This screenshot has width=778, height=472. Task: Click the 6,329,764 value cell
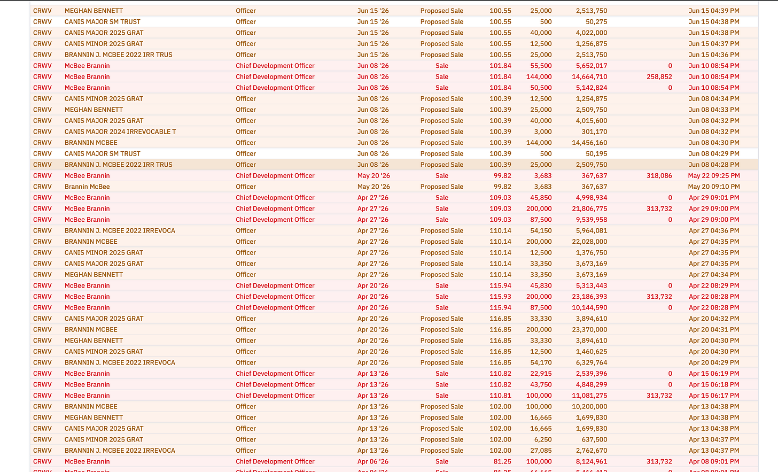[x=592, y=362]
